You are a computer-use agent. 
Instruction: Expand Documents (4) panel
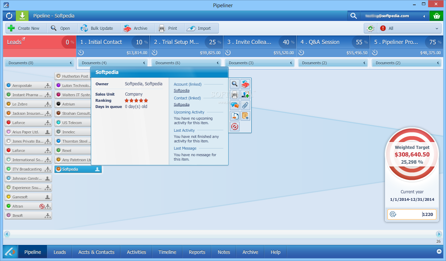pyautogui.click(x=113, y=63)
